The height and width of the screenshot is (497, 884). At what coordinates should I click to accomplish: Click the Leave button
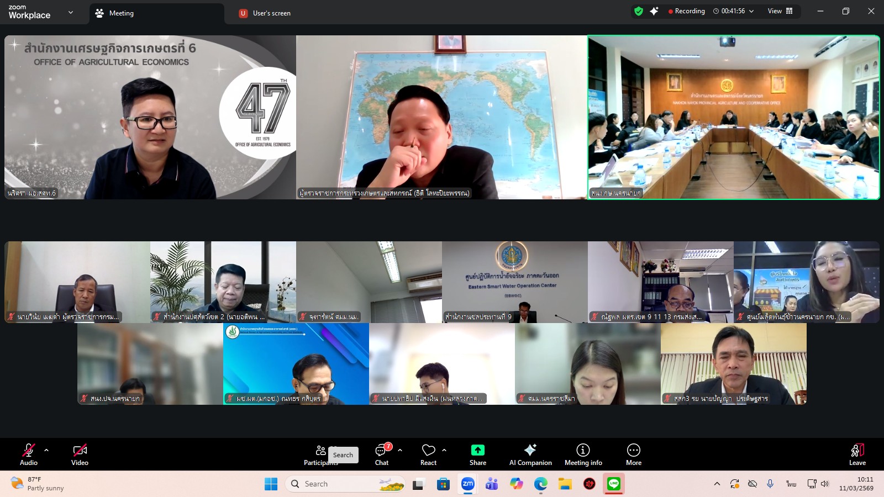(x=856, y=454)
